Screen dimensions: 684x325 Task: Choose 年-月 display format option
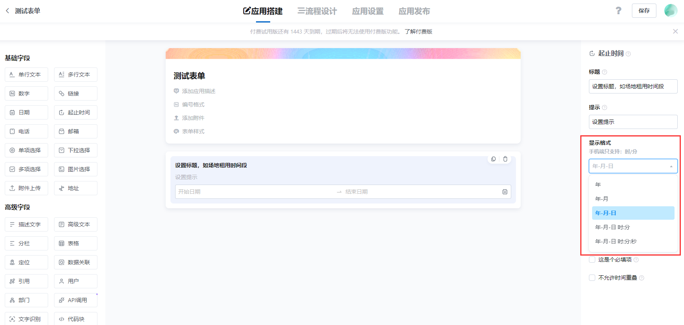(x=633, y=199)
